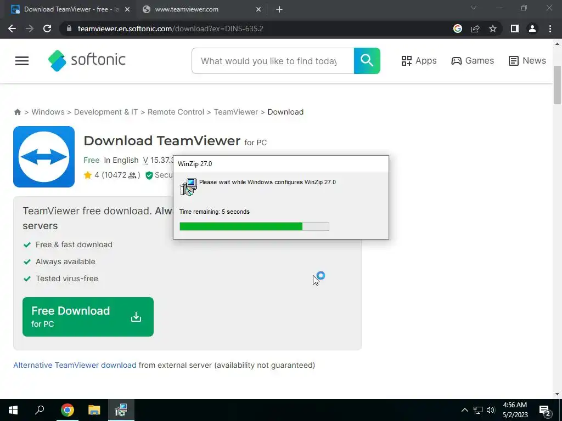Open the Apps section

(x=419, y=61)
